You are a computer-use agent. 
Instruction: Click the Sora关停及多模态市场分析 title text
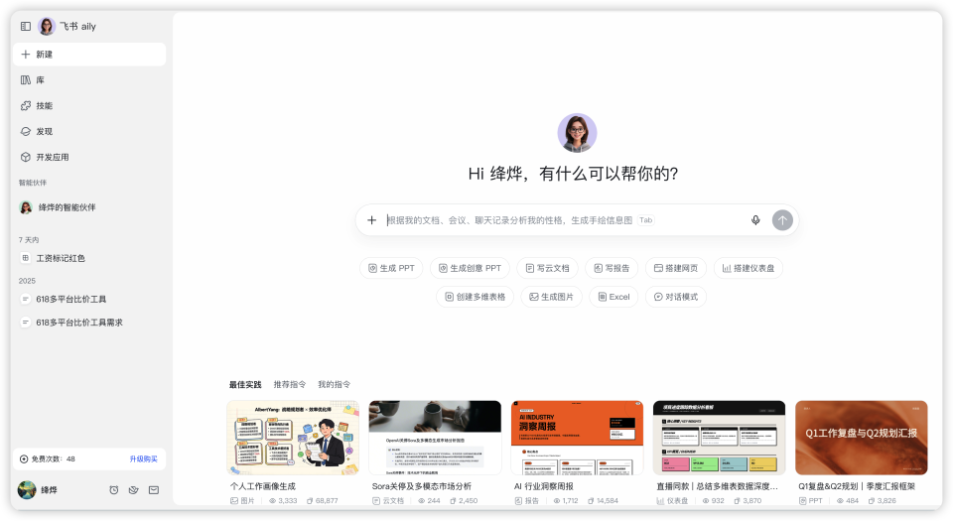(422, 486)
